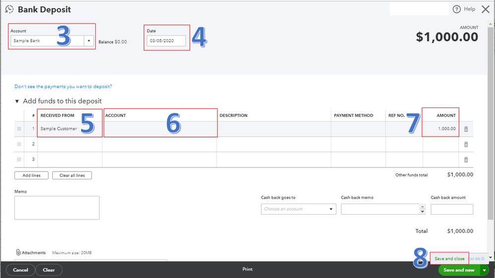Grab drag handle of row 3
Image resolution: width=495 pixels, height=278 pixels.
click(19, 160)
